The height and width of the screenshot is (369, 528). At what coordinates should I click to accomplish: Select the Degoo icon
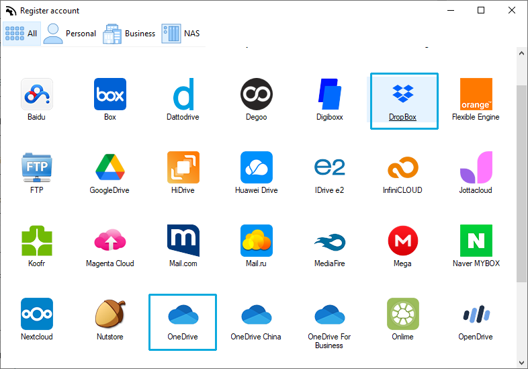click(257, 94)
